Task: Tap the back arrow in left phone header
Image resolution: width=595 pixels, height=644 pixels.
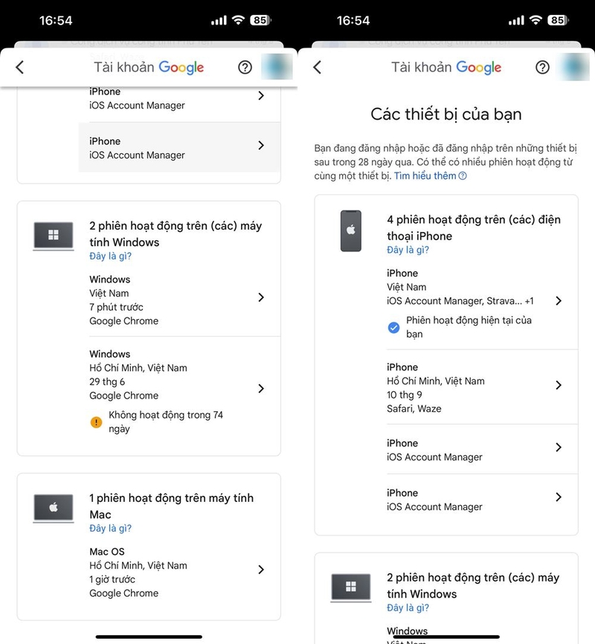Action: [x=20, y=67]
